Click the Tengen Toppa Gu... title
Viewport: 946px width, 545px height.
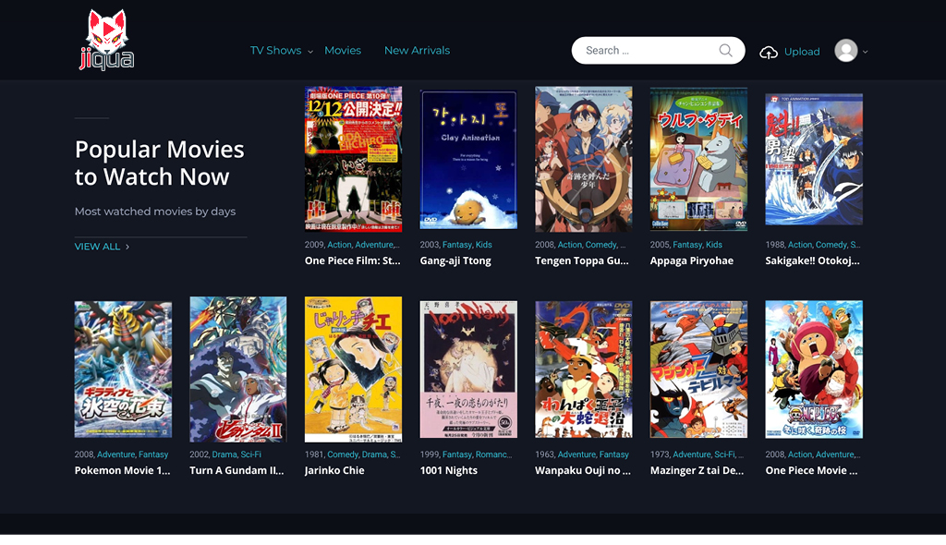pyautogui.click(x=582, y=260)
